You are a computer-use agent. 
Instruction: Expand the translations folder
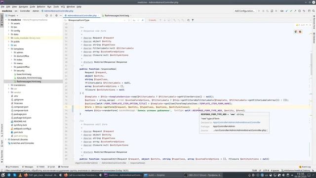coord(9,85)
